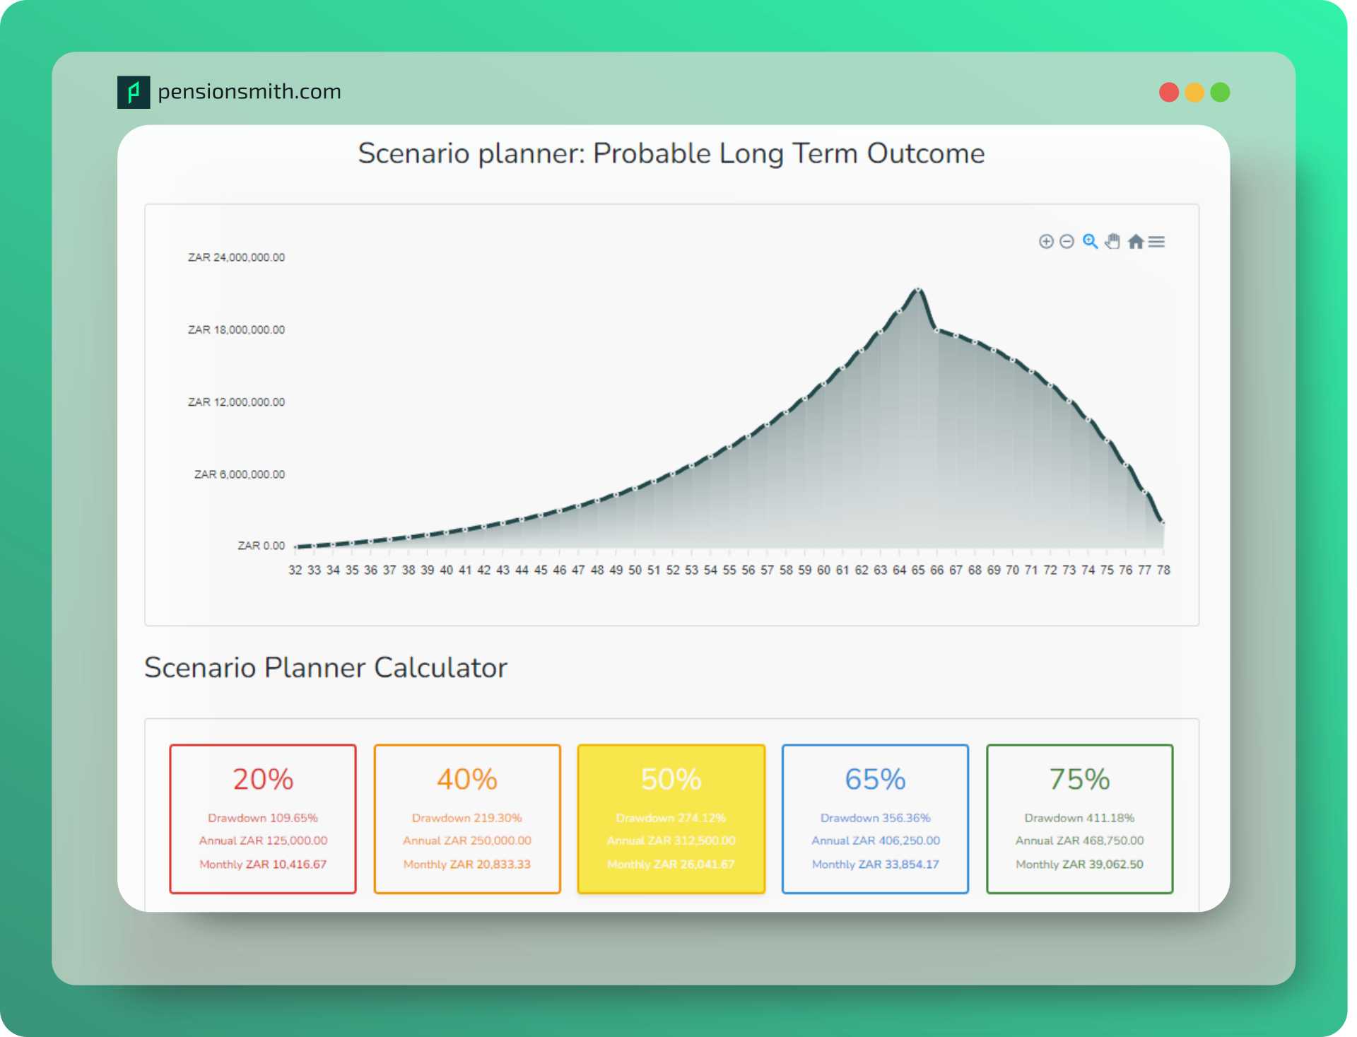Click the data point at age 78
Image resolution: width=1357 pixels, height=1037 pixels.
pyautogui.click(x=1163, y=522)
